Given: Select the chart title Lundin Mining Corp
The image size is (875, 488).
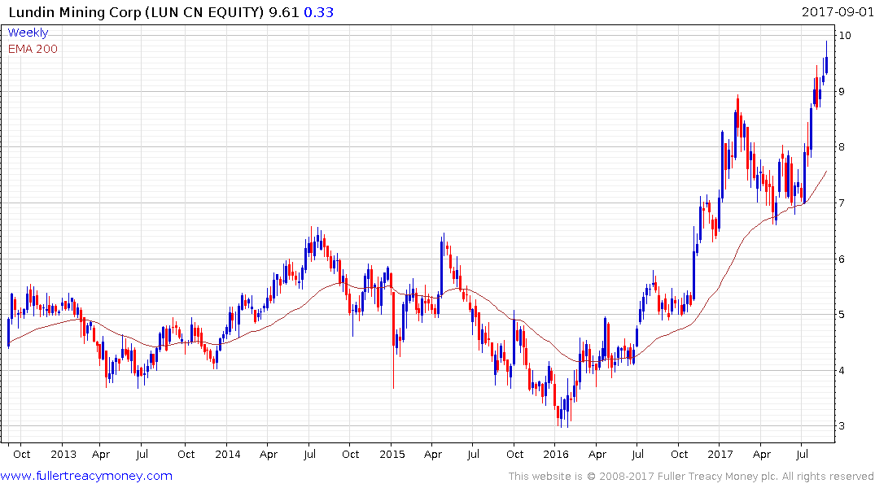Looking at the screenshot, I should [75, 11].
